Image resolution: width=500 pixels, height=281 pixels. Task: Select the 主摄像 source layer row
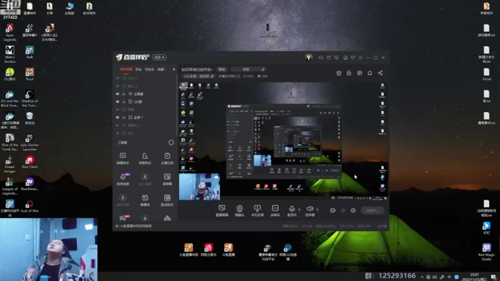pyautogui.click(x=145, y=94)
